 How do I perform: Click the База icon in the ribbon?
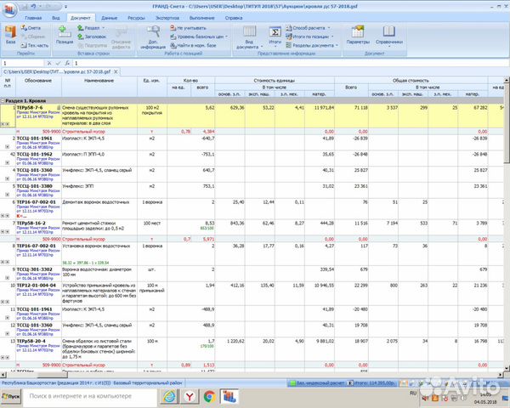pos(9,33)
